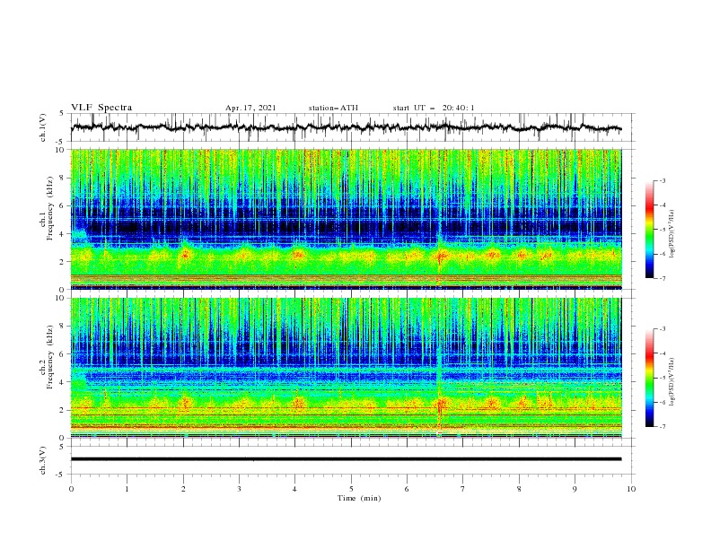The height and width of the screenshot is (549, 711).
Task: Click the ch.2 colorbar label 'log(PSD)(V²/Hz)'
Action: tap(672, 382)
